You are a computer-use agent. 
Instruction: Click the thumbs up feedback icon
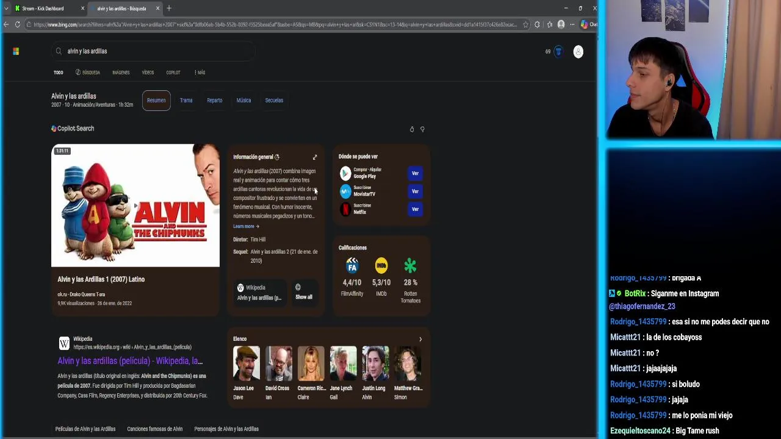412,129
